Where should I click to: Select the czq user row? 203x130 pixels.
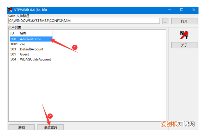[x=31, y=44]
